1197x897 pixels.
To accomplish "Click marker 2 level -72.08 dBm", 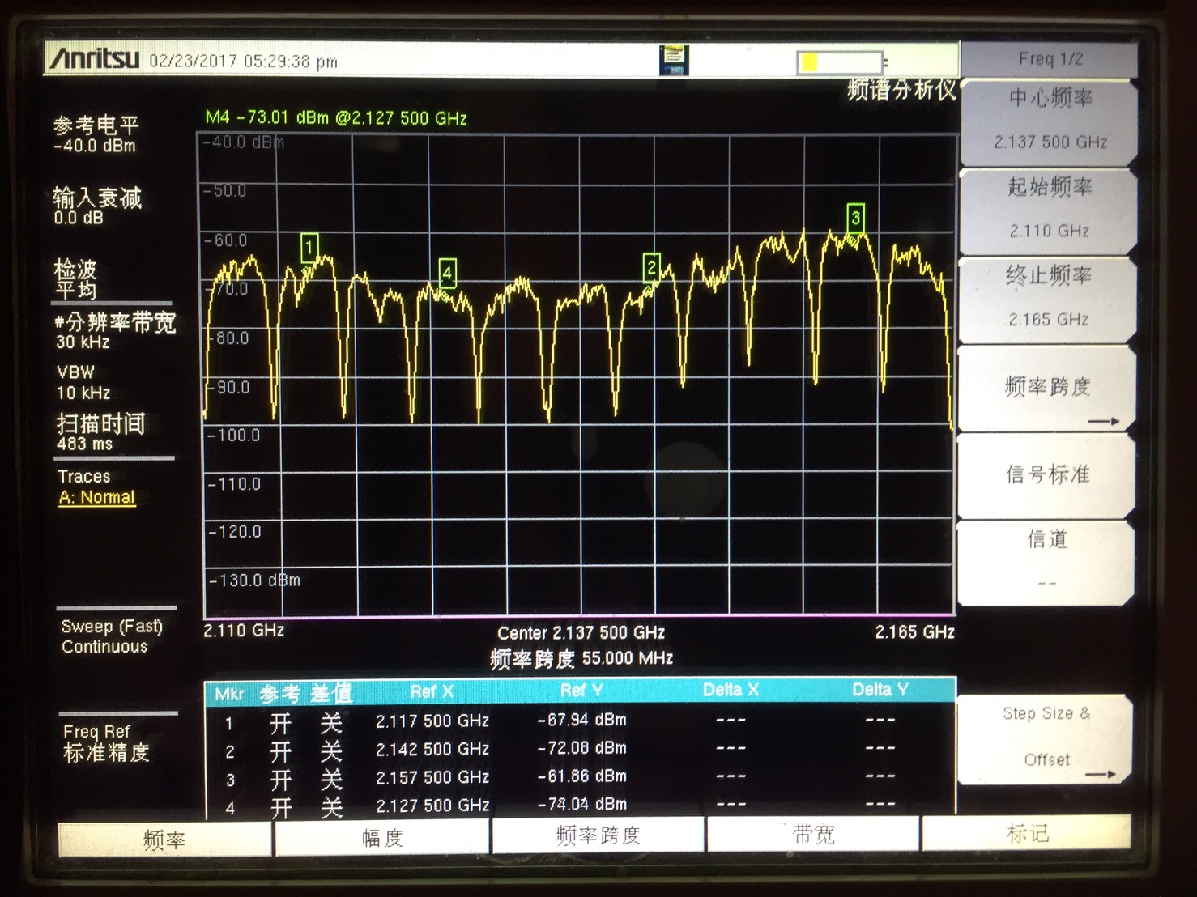I will (x=581, y=748).
